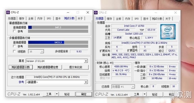Click 扩展型号 value A5
The width and height of the screenshot is (194, 103).
click(x=145, y=51)
